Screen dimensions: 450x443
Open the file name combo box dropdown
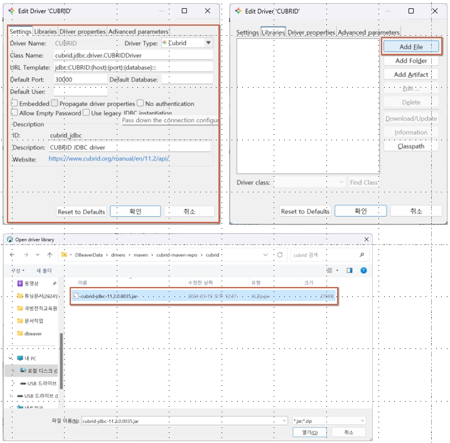point(284,420)
